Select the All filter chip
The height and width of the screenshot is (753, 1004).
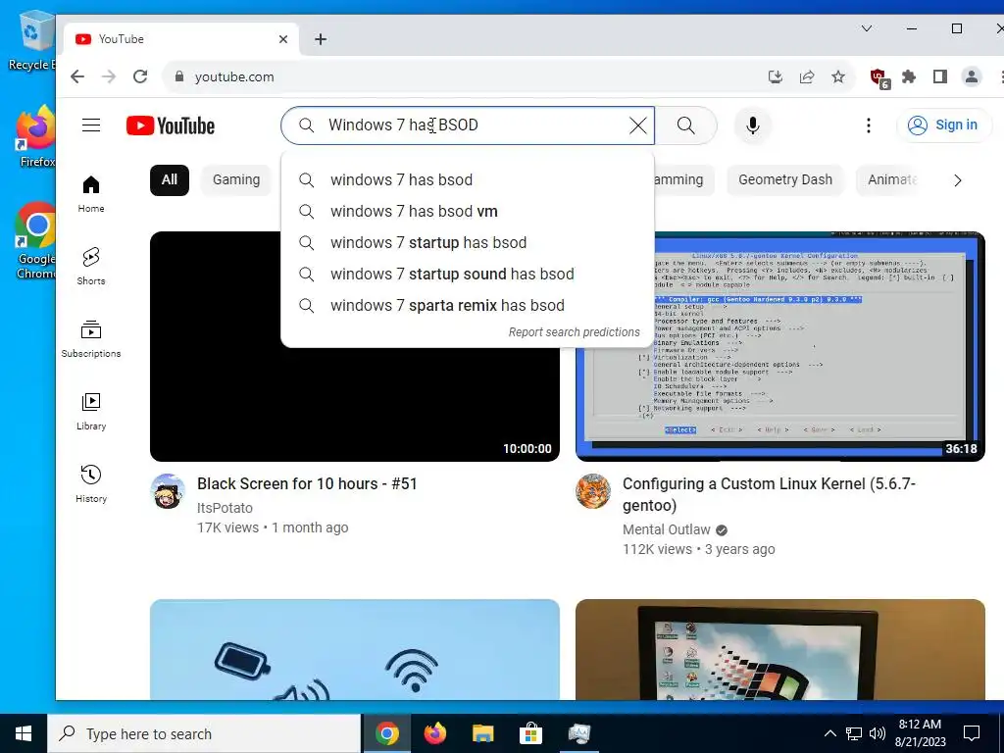pos(169,180)
